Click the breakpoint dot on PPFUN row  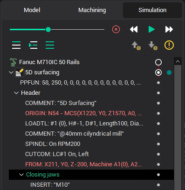pyautogui.click(x=158, y=83)
